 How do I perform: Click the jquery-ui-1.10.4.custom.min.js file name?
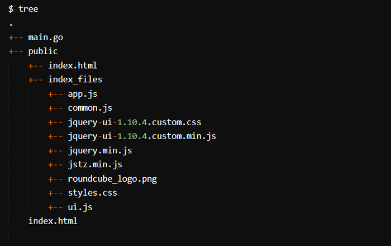pyautogui.click(x=142, y=136)
